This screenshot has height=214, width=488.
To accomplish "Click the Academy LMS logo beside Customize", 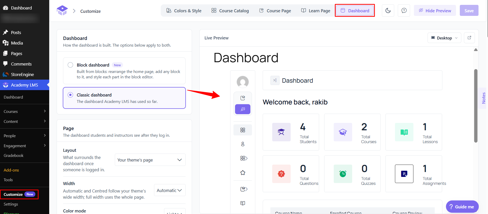I will (x=62, y=11).
